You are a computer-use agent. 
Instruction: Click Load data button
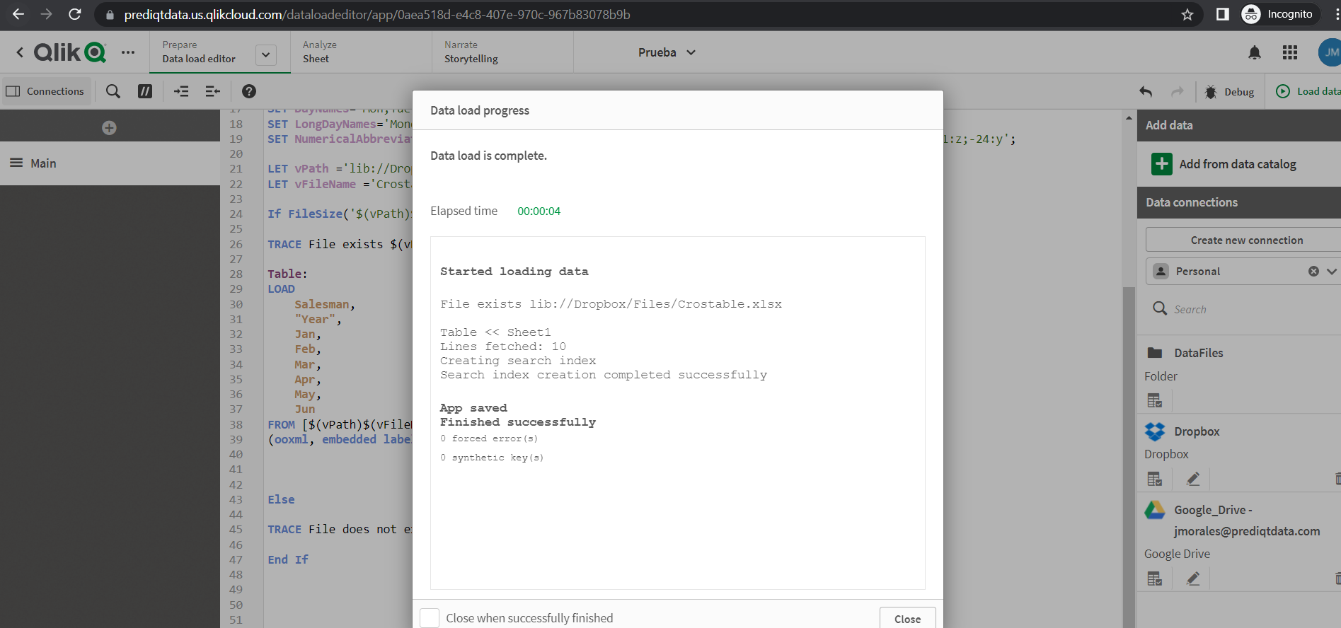pos(1308,91)
